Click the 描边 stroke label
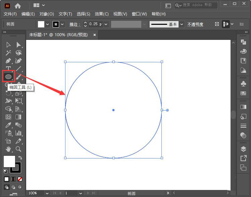251x197 pixels. [74, 24]
